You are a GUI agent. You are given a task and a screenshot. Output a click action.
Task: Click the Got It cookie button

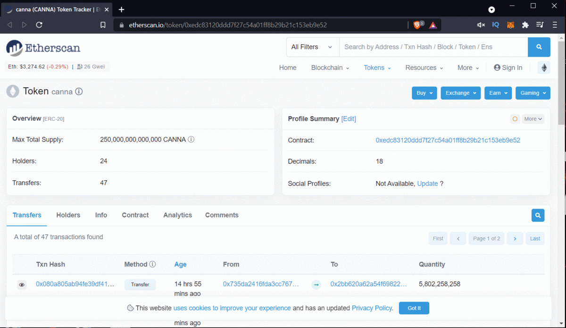[x=414, y=308]
